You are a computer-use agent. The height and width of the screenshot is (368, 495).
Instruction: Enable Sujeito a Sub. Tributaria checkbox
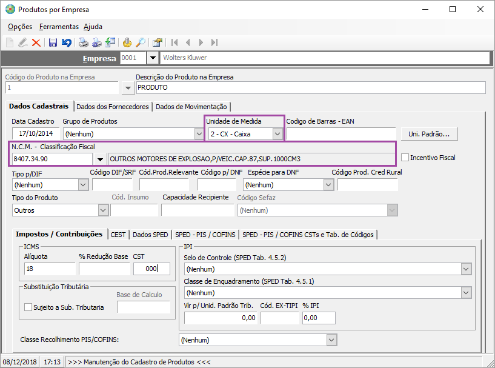pos(28,307)
